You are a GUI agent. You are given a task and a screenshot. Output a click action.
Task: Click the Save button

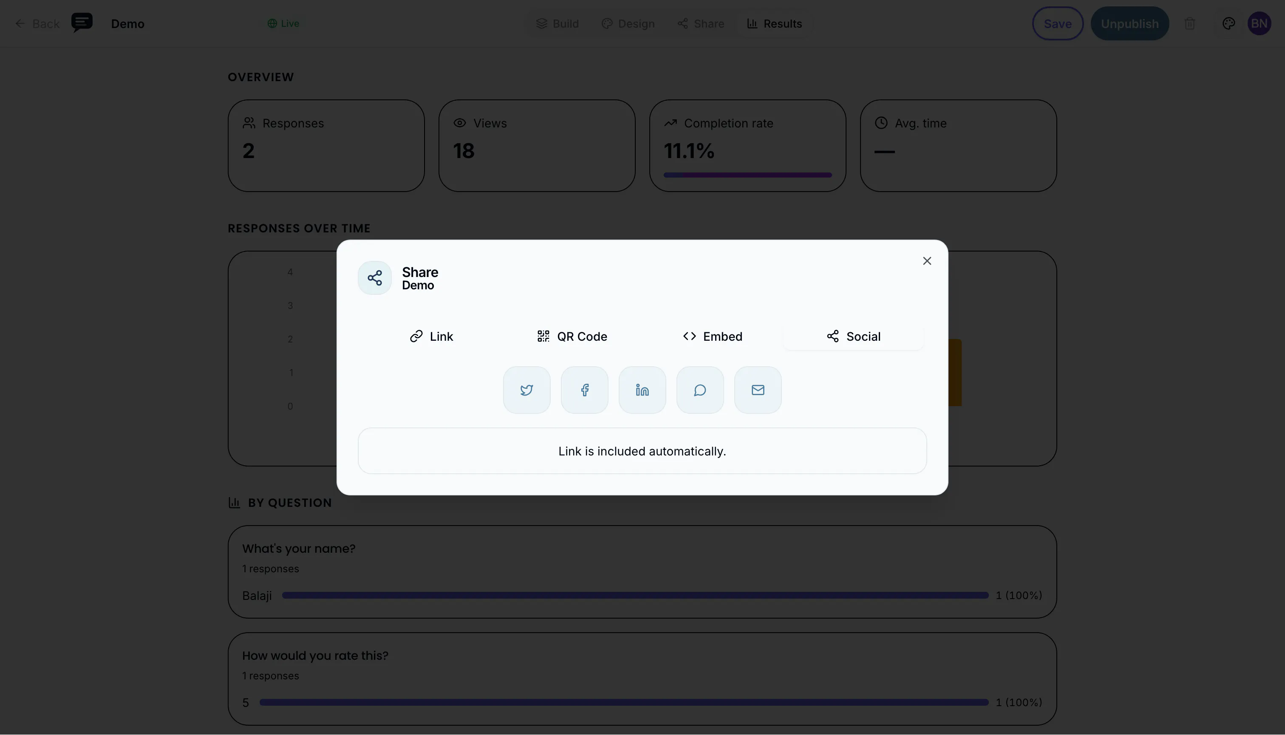pyautogui.click(x=1058, y=24)
